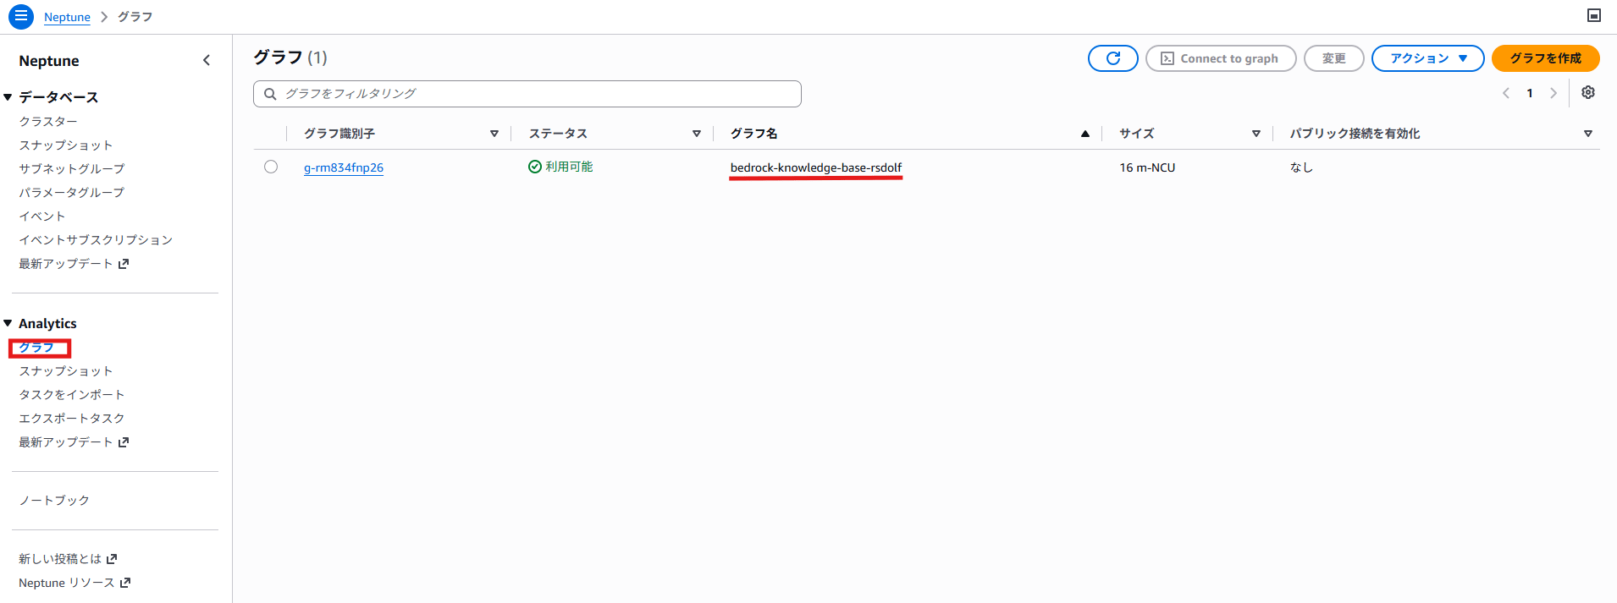Open the g-rm834fnp26 graph link
The width and height of the screenshot is (1617, 603).
coord(344,167)
